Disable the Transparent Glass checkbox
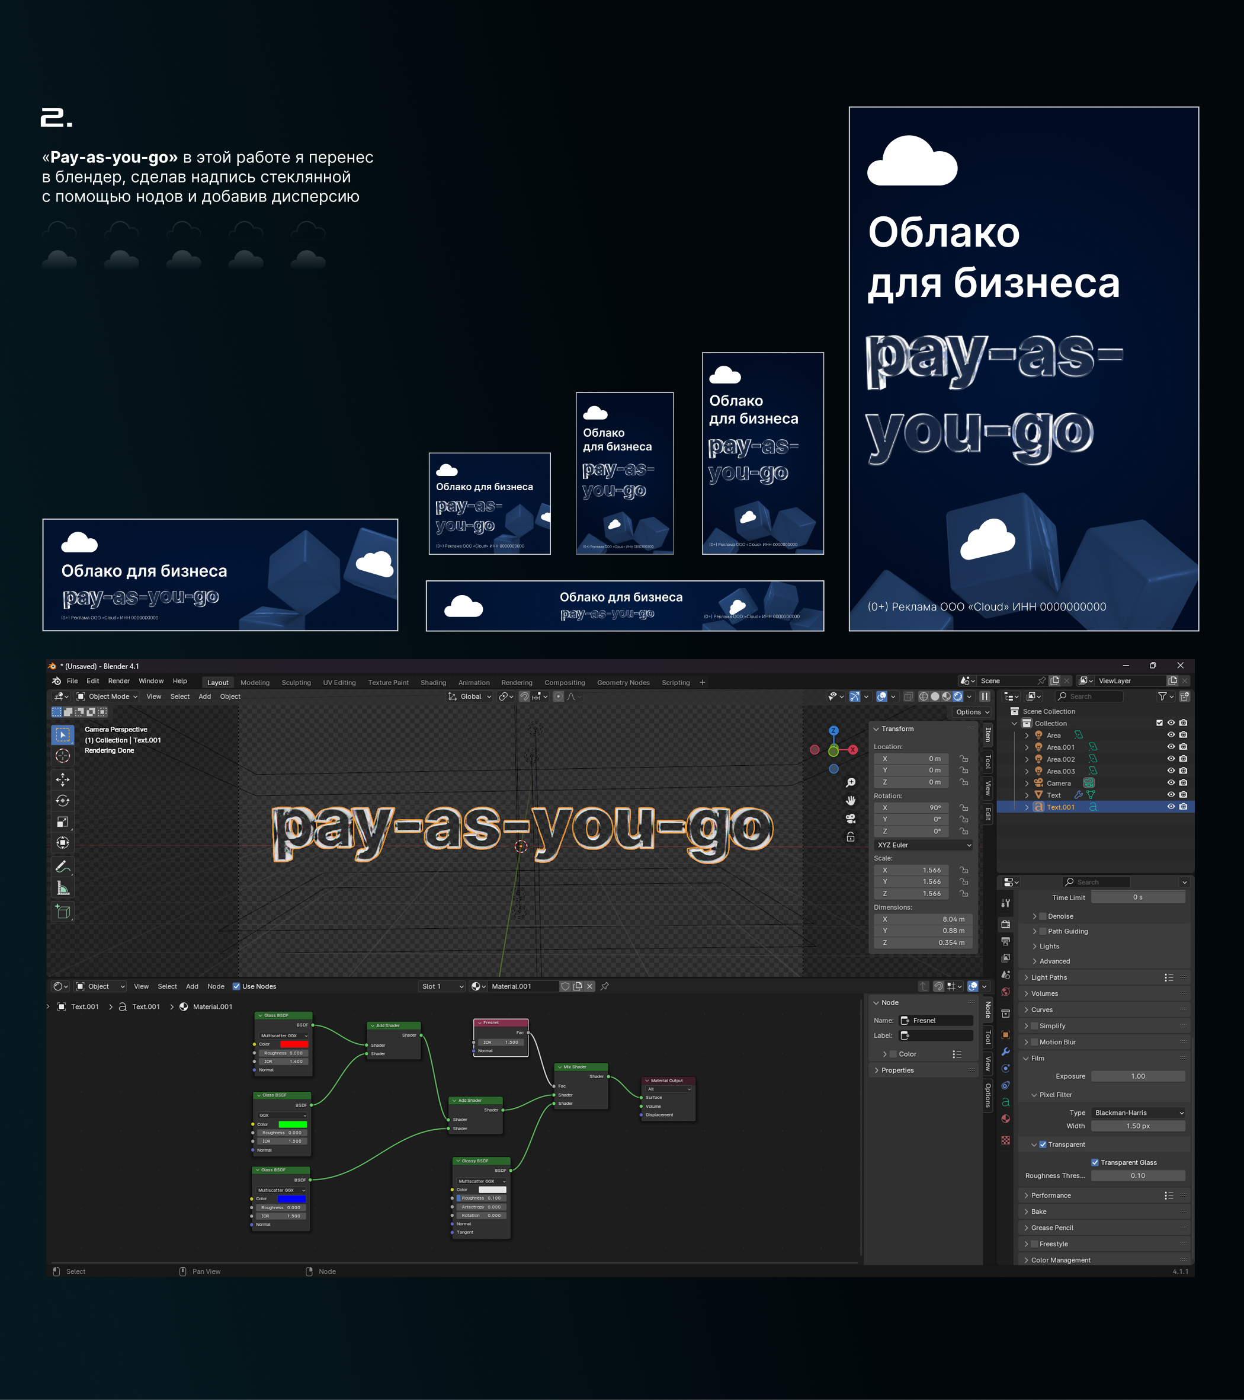Viewport: 1244px width, 1400px height. (x=1095, y=1162)
